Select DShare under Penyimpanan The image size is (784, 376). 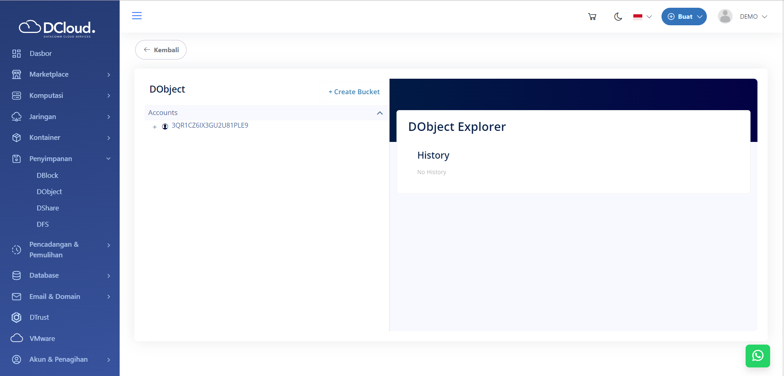[48, 208]
